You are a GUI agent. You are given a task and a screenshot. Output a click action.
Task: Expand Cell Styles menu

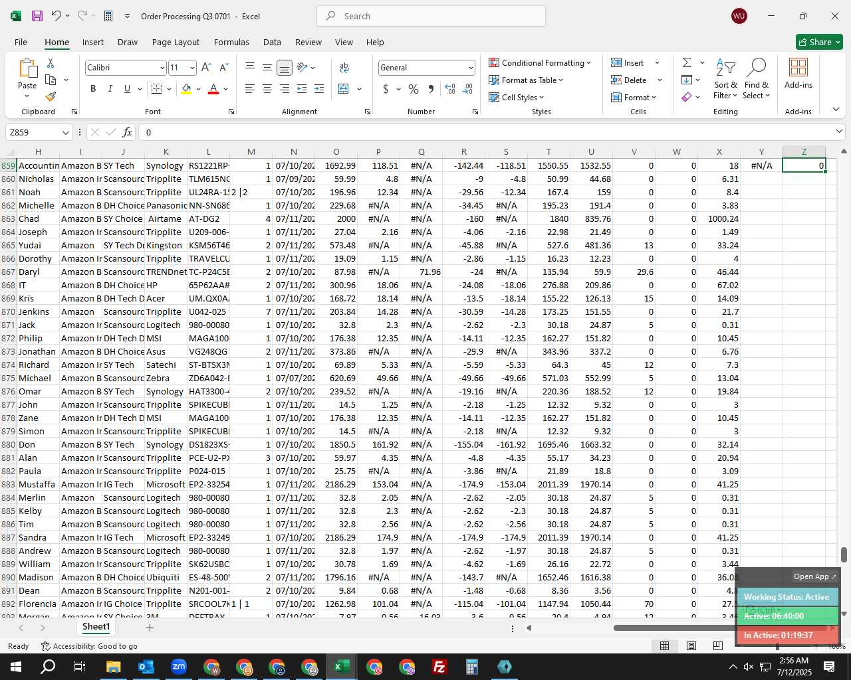[517, 97]
